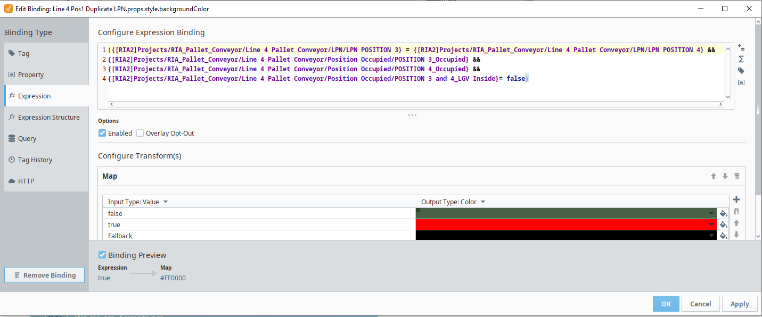762x317 pixels.
Task: Toggle Overlay Opt-Out checkbox
Action: pos(140,133)
